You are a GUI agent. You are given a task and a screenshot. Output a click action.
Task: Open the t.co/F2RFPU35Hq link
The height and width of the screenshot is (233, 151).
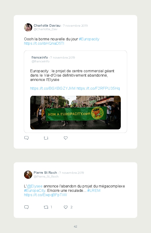pos(98,88)
